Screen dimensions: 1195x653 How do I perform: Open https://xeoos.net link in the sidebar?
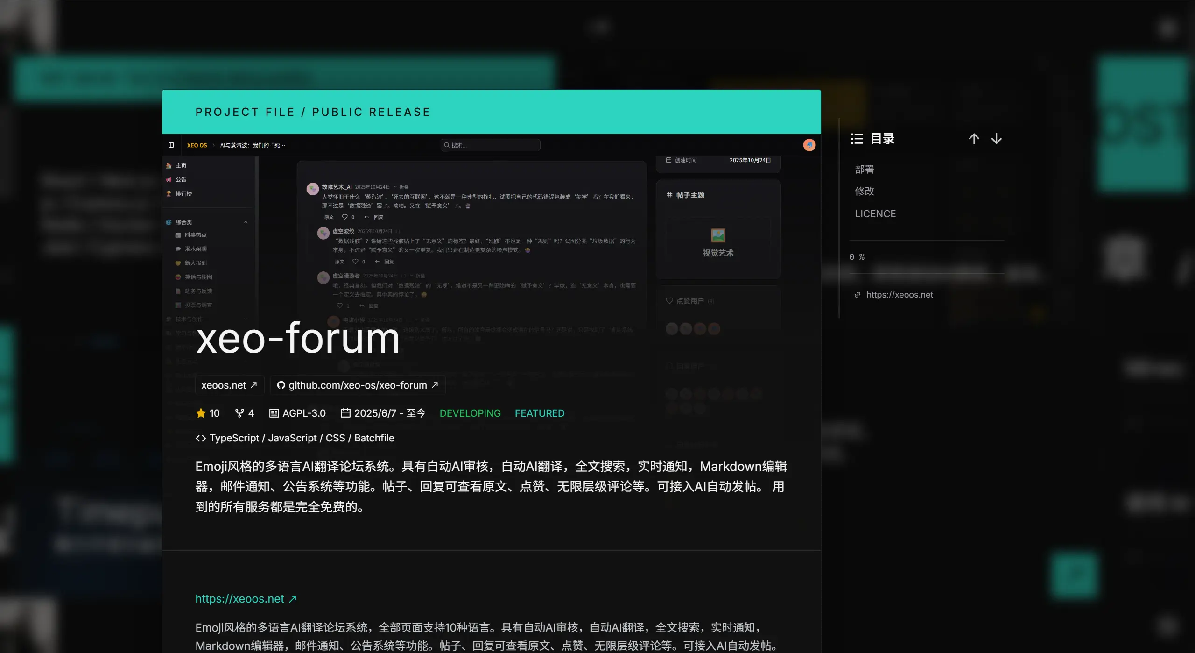click(900, 295)
